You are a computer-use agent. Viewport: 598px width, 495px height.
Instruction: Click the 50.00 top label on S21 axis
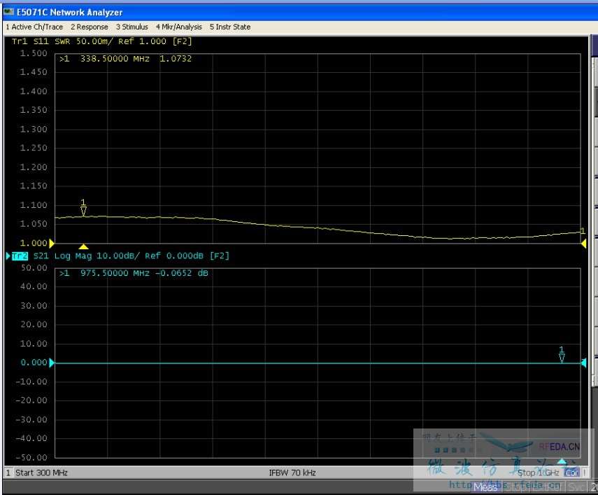(34, 268)
